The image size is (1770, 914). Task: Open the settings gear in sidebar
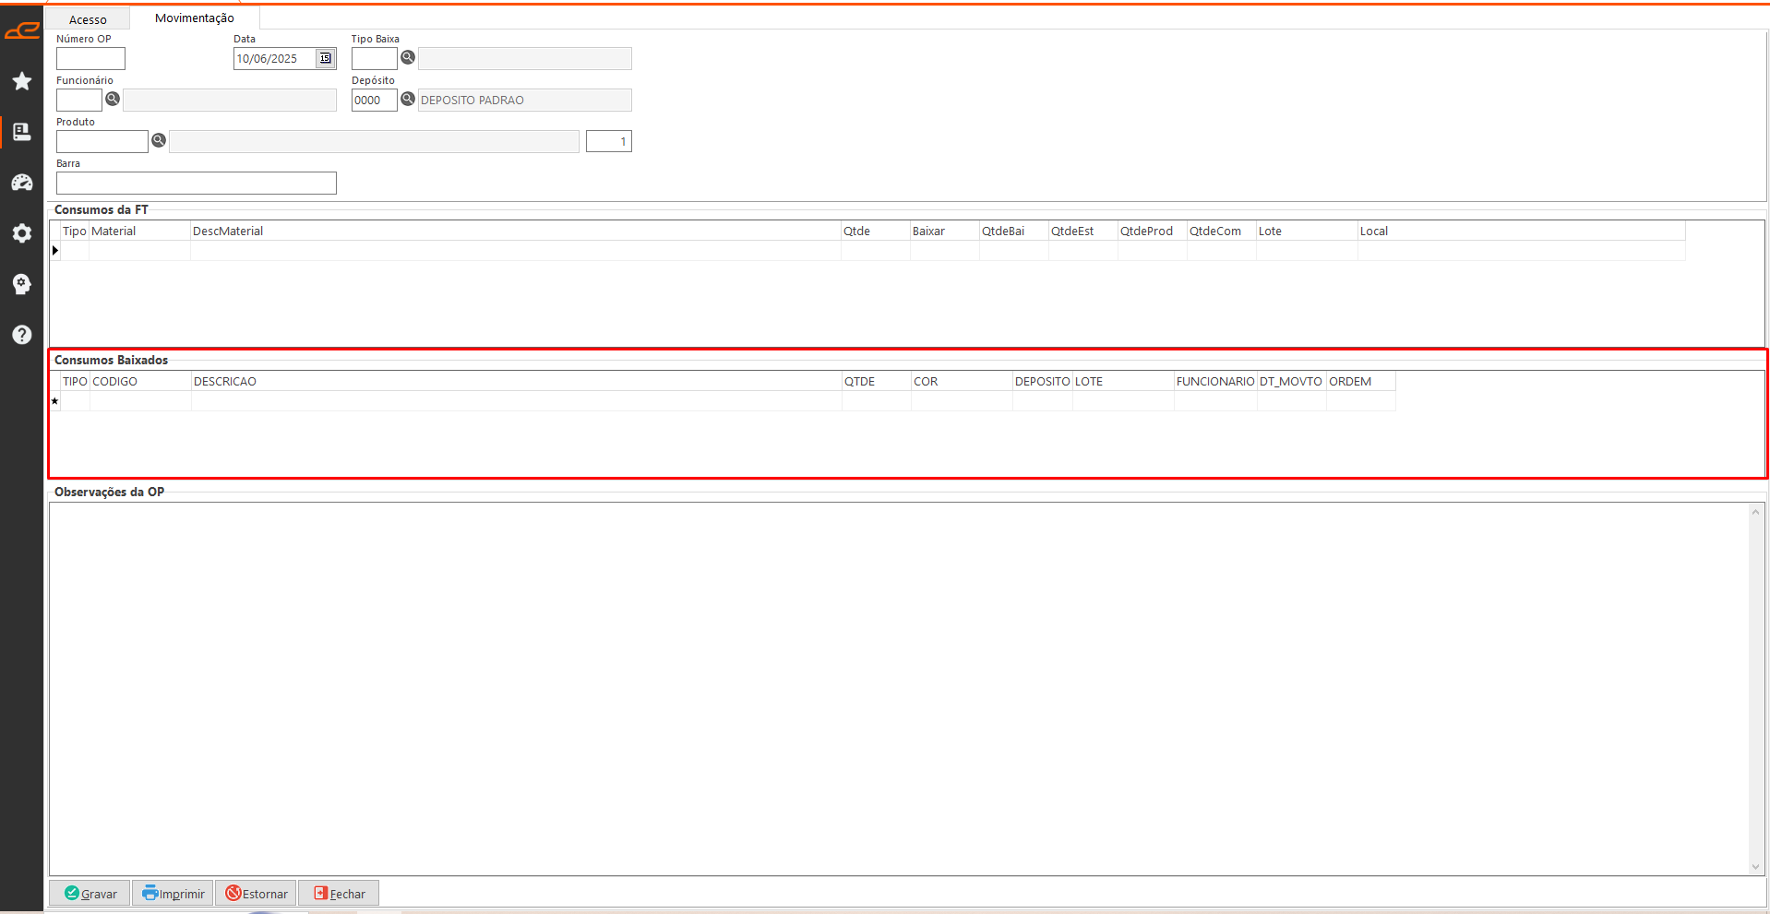(x=22, y=233)
